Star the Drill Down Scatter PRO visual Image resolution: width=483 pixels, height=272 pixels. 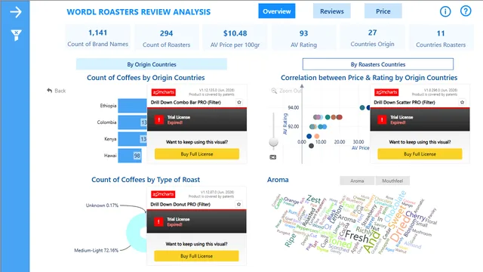462,103
